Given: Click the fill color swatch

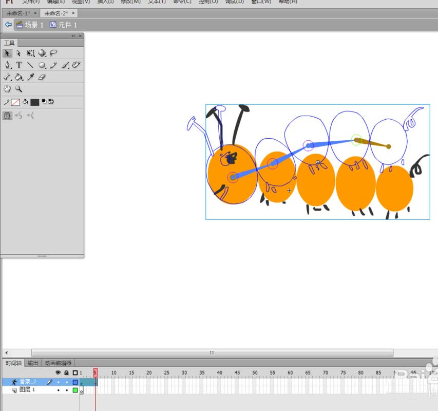Looking at the screenshot, I should tap(34, 102).
